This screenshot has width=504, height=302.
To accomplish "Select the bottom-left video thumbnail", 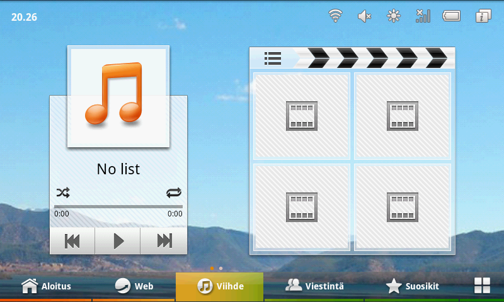I will point(302,207).
